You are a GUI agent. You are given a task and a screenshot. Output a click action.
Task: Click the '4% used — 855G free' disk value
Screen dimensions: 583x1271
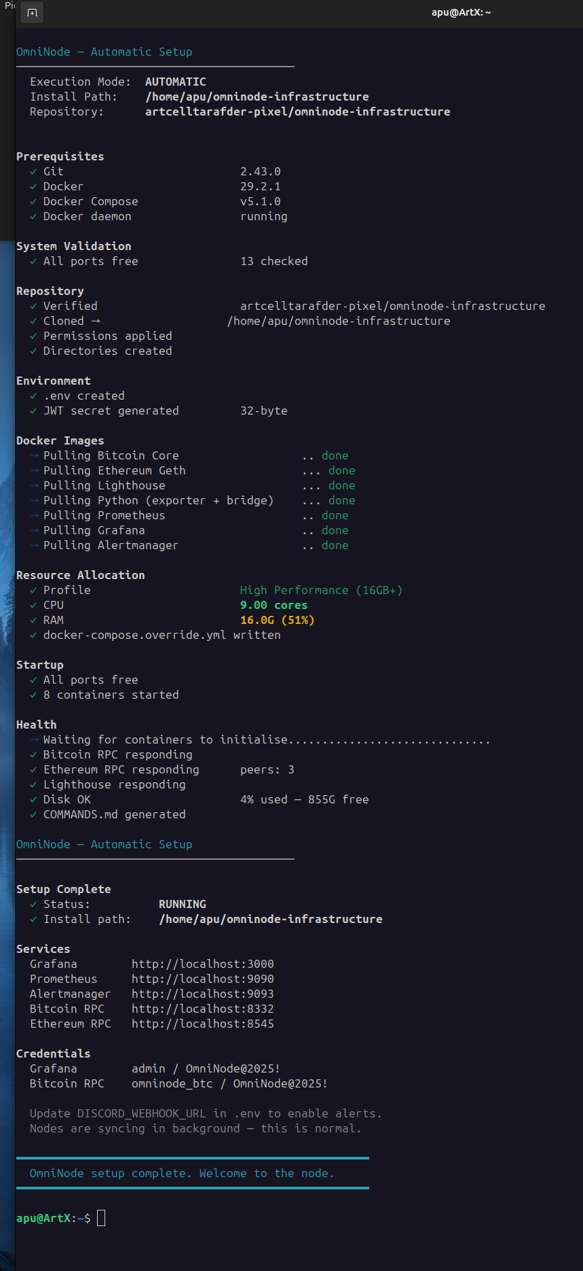pyautogui.click(x=305, y=799)
